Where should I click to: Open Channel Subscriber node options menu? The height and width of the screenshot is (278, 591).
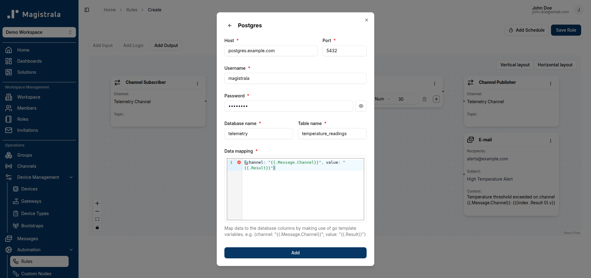click(198, 84)
